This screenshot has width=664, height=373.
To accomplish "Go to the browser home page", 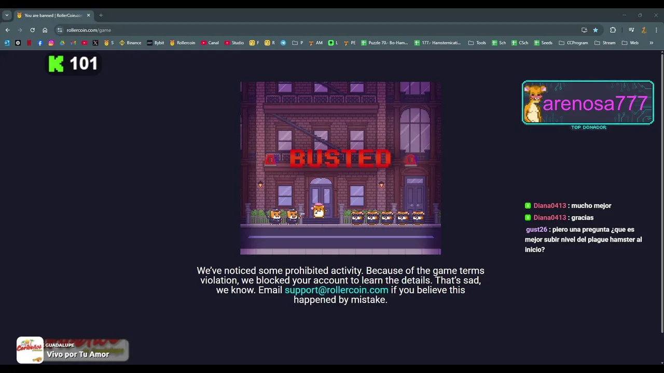I will 45,30.
